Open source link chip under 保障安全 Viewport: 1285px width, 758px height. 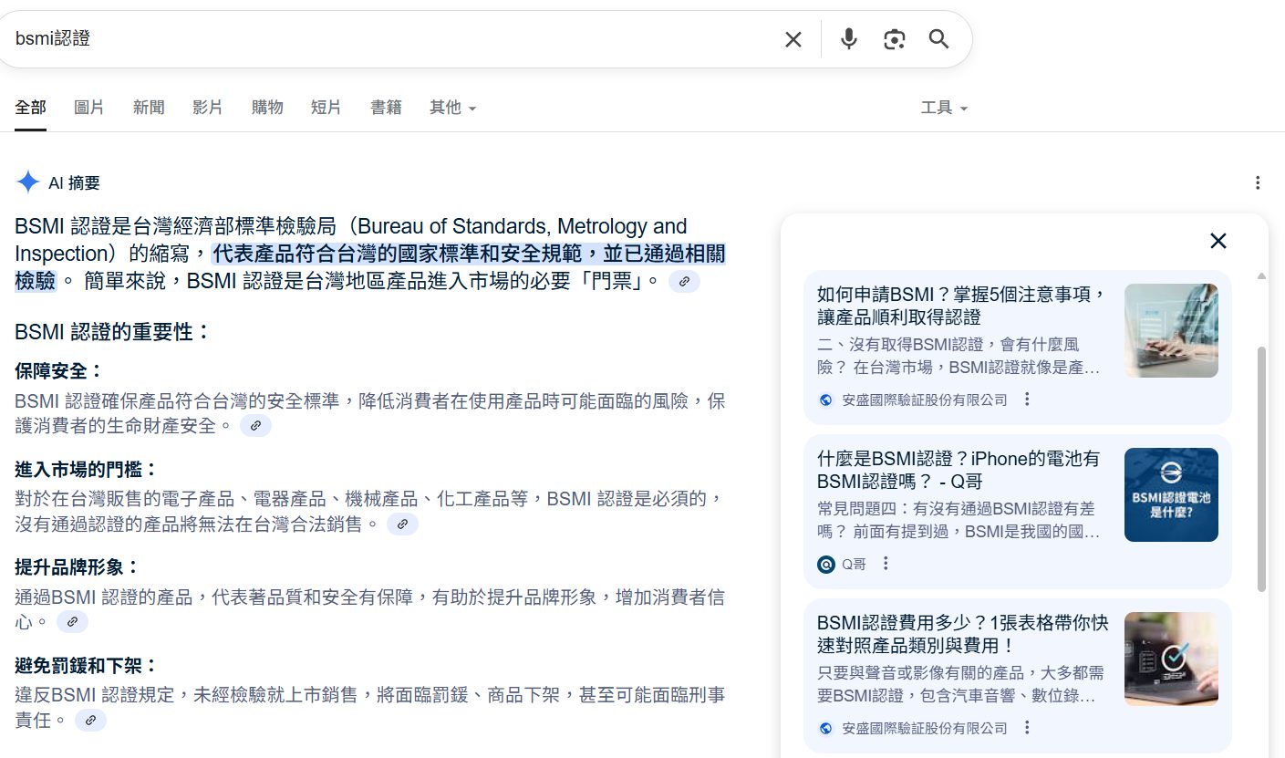(256, 425)
